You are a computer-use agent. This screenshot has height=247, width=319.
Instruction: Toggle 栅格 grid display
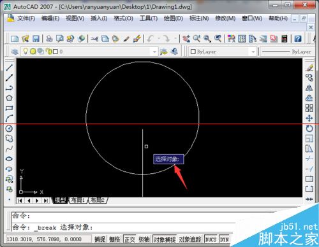pos(115,239)
